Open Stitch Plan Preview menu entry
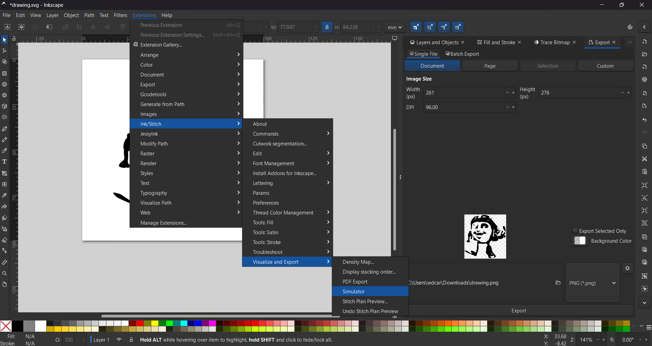 tap(370, 301)
